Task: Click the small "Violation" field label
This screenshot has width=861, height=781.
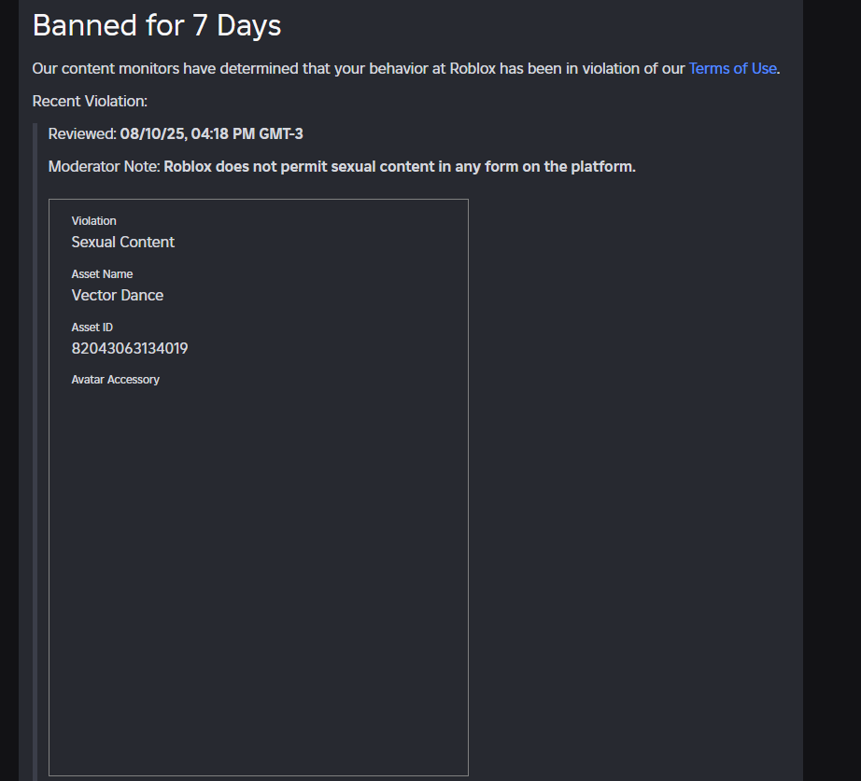Action: click(x=94, y=221)
